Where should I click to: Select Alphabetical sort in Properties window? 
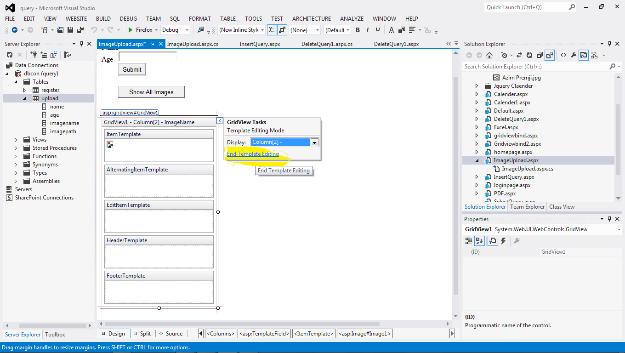(x=479, y=240)
